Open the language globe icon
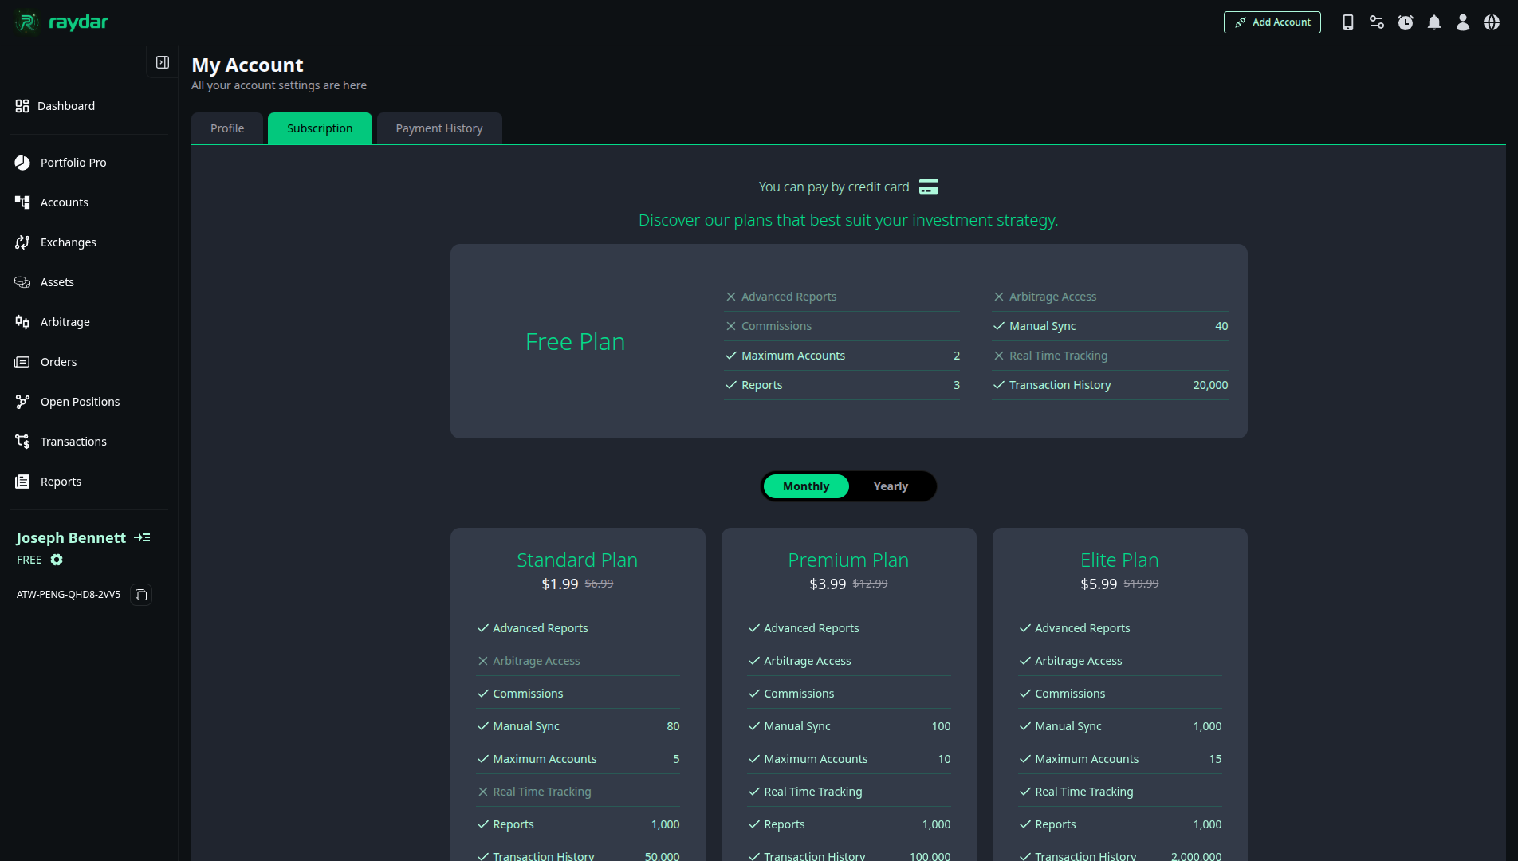 (1492, 22)
